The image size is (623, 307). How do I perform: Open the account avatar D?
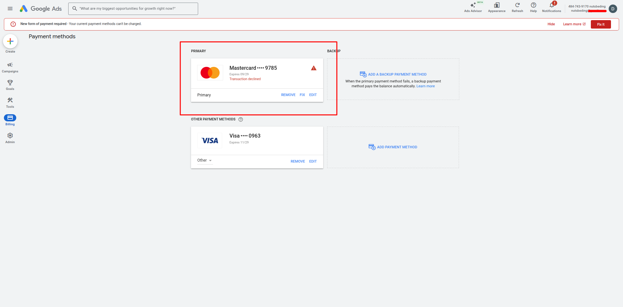coord(613,9)
